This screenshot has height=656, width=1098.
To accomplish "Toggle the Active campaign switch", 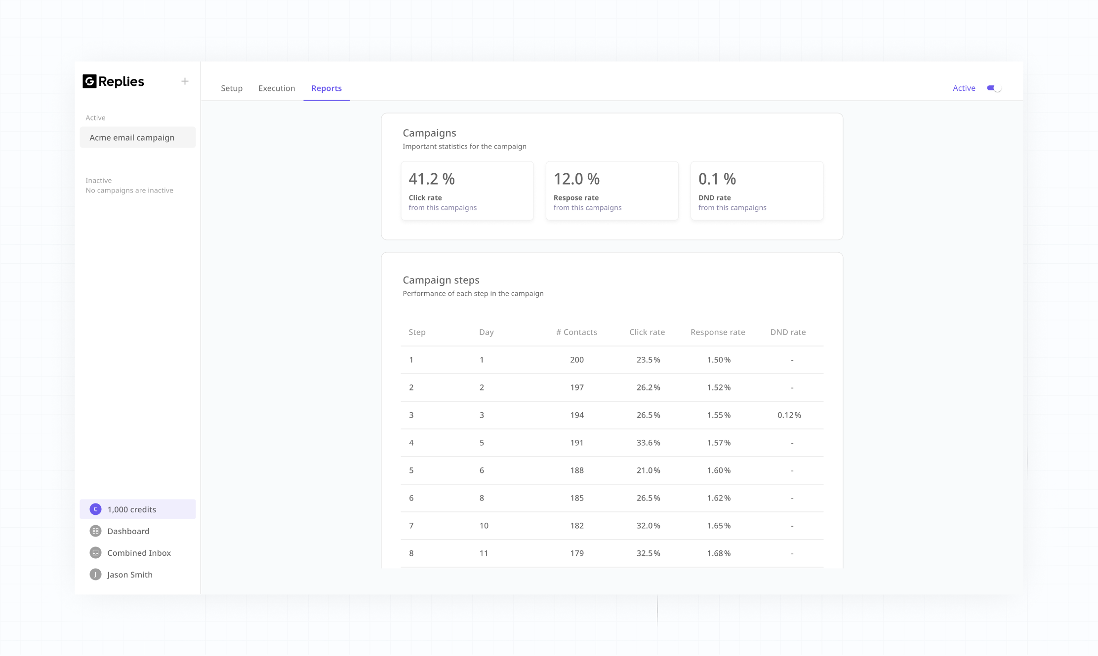I will tap(994, 88).
